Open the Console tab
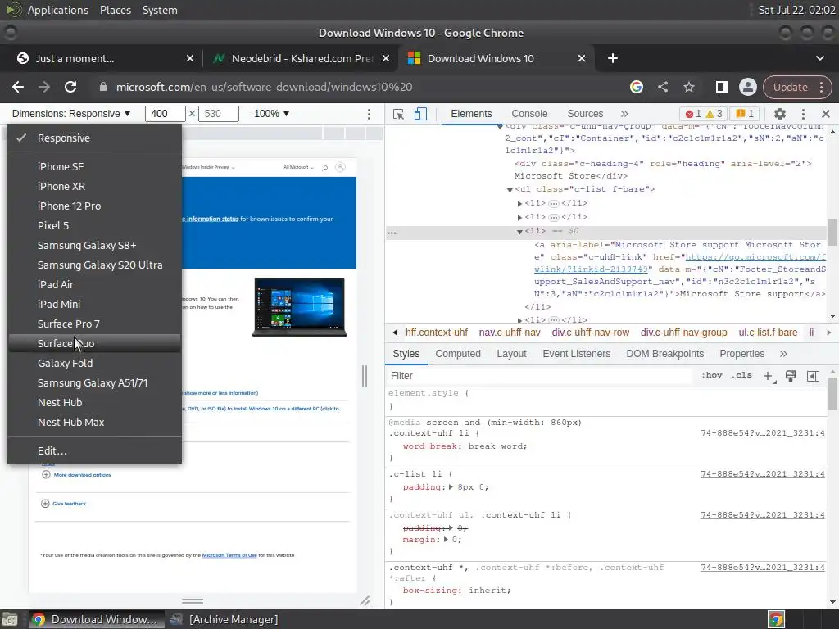This screenshot has width=839, height=629. [x=529, y=114]
